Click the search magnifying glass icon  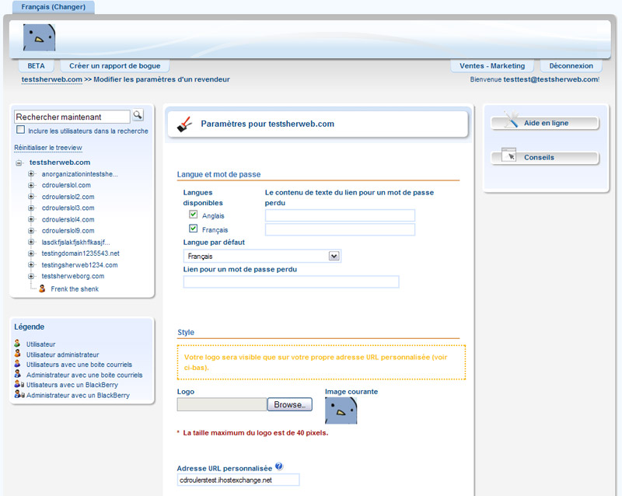point(138,115)
